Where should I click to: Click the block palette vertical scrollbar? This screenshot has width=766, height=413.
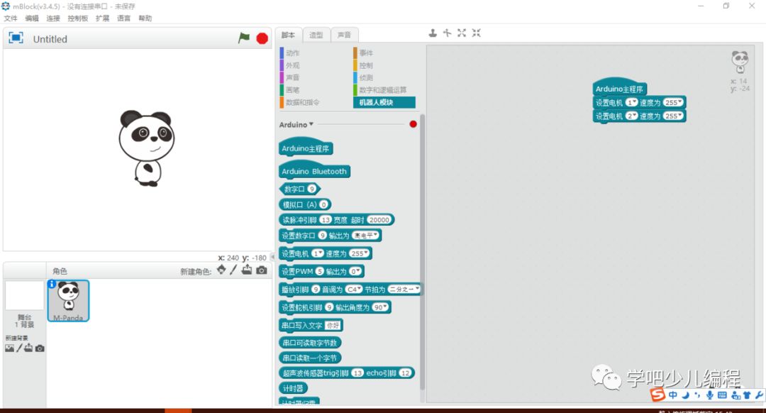[422, 252]
